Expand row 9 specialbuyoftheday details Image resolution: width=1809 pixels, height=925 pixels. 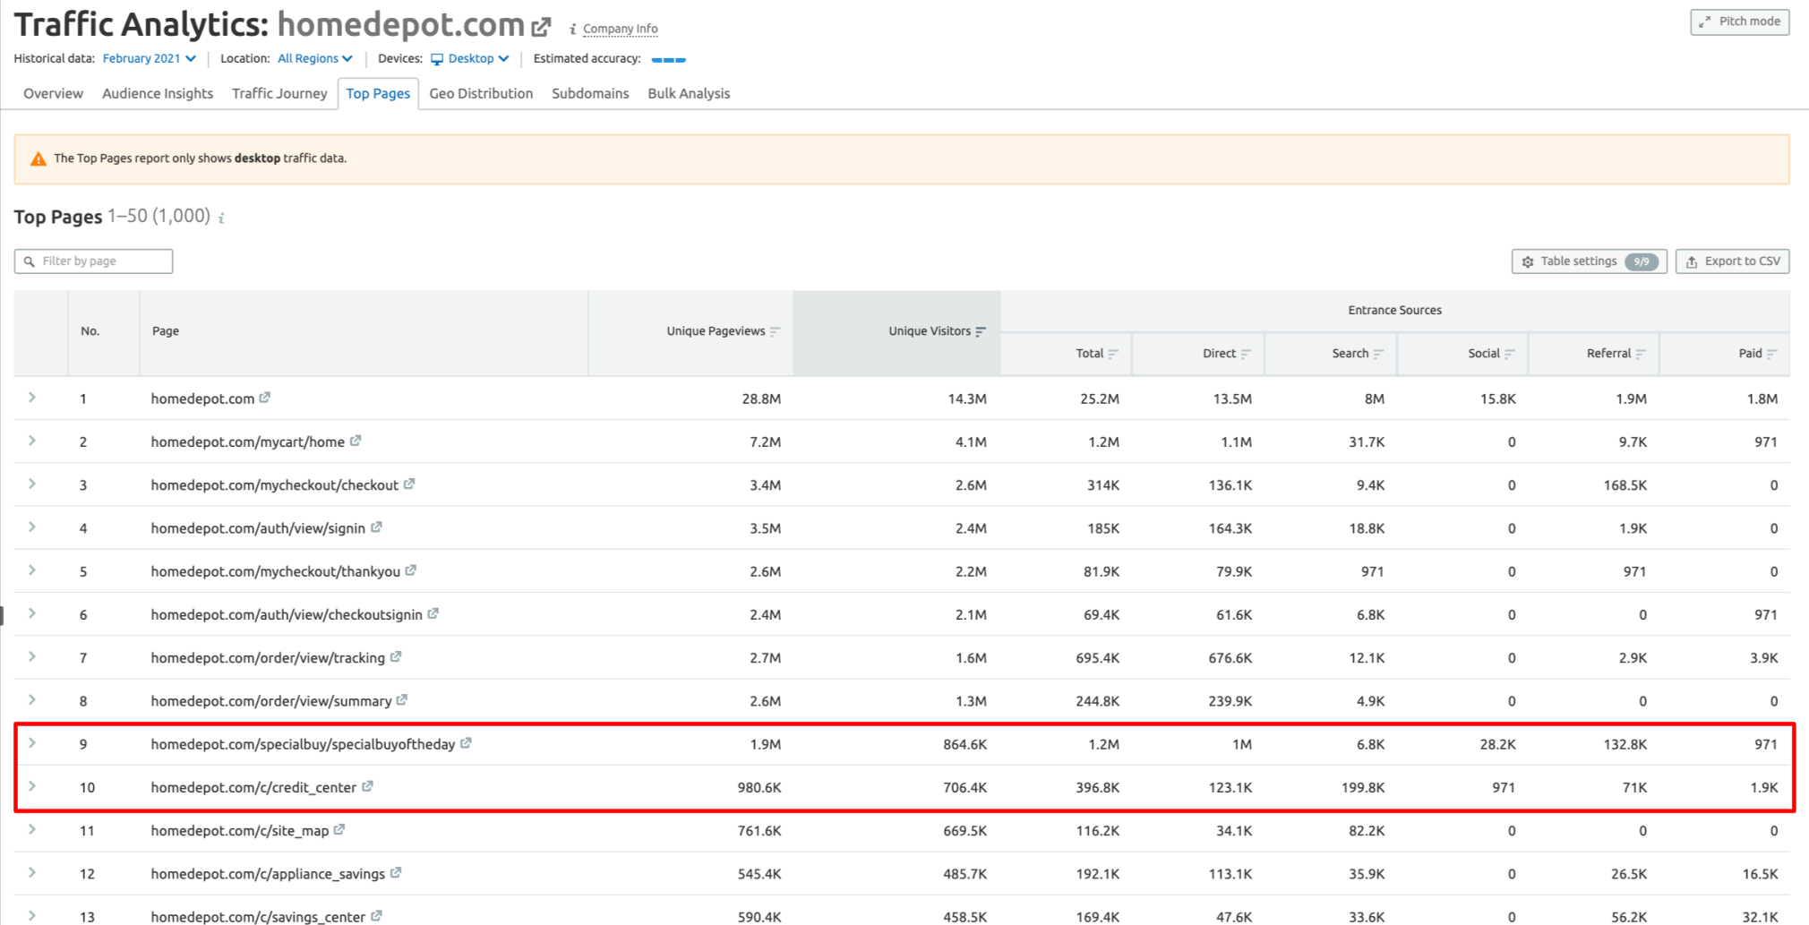32,742
